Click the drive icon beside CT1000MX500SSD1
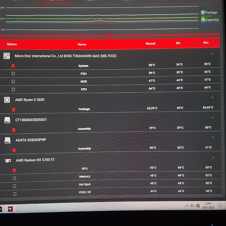This screenshot has height=226, width=226. 7,120
